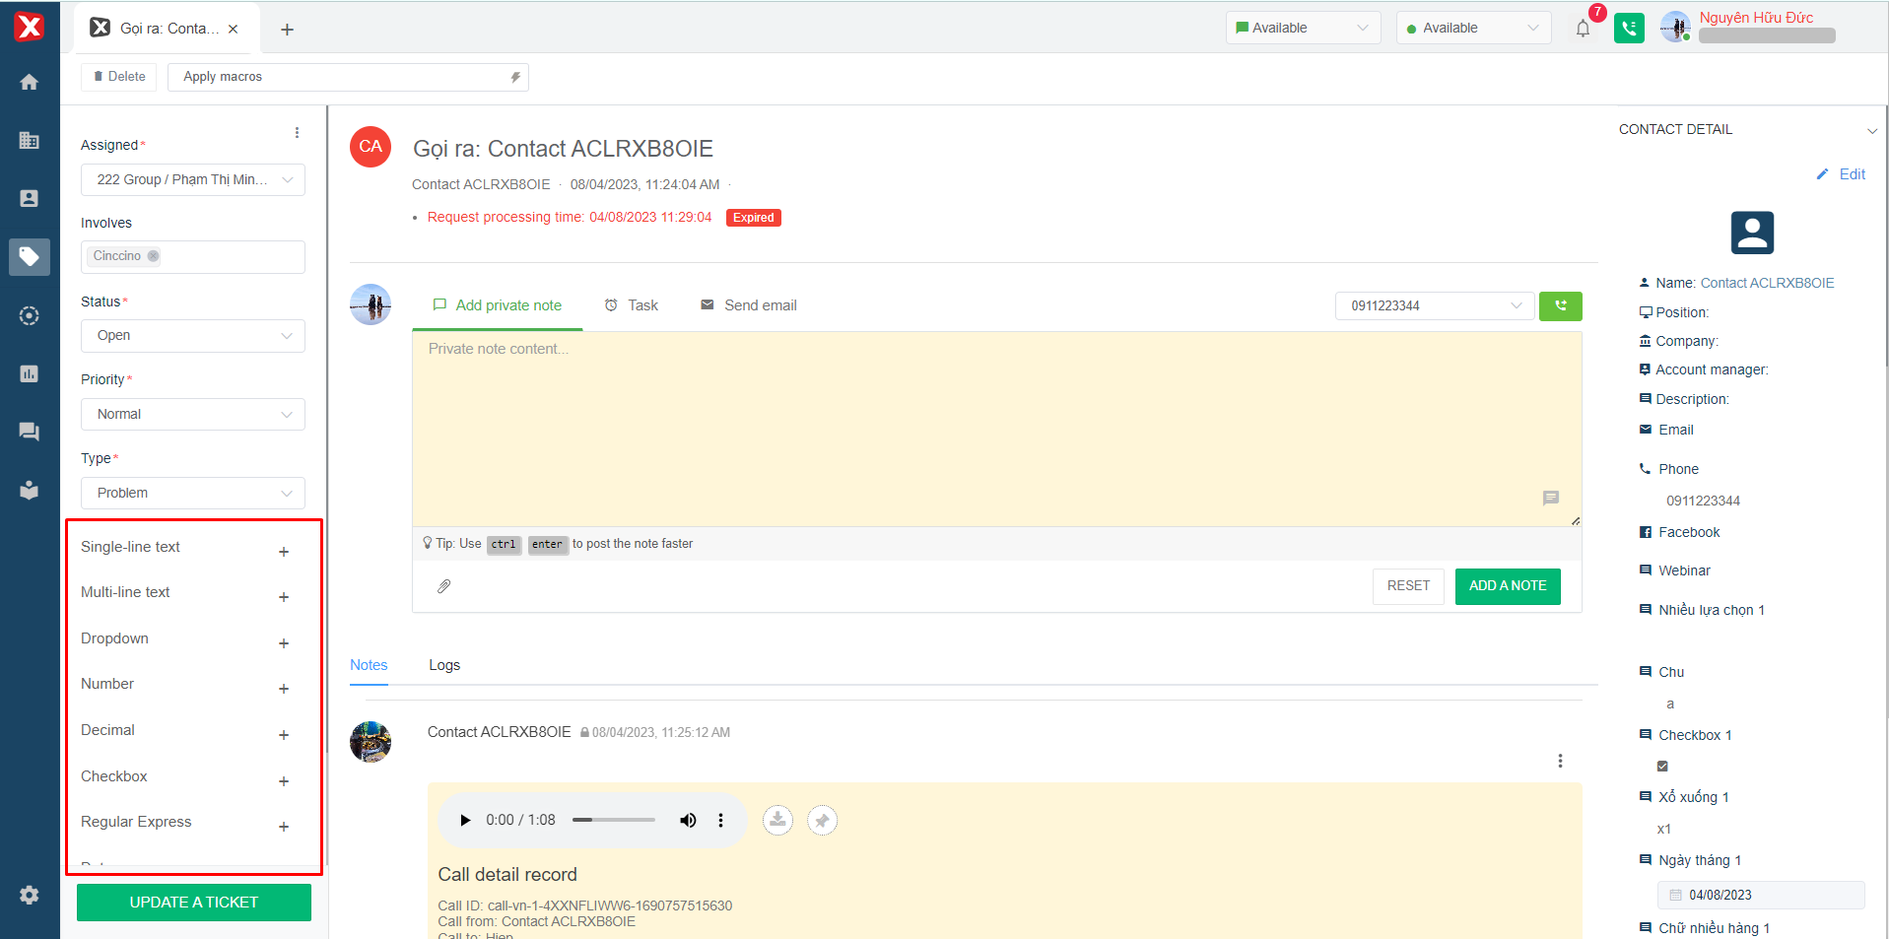1889x939 pixels.
Task: Open the Type dropdown showing Problem
Action: (x=193, y=494)
